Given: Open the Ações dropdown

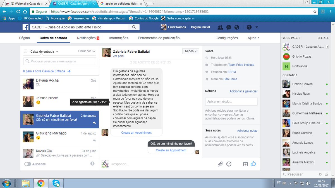Looking at the screenshot, I should [191, 51].
